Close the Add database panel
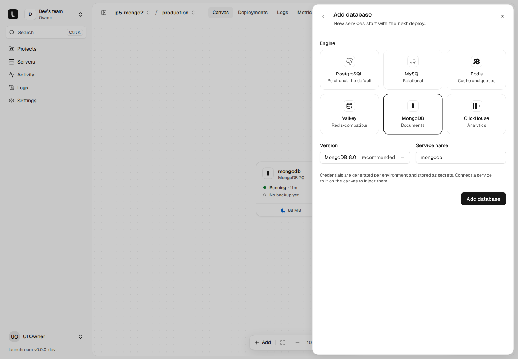 [x=503, y=16]
